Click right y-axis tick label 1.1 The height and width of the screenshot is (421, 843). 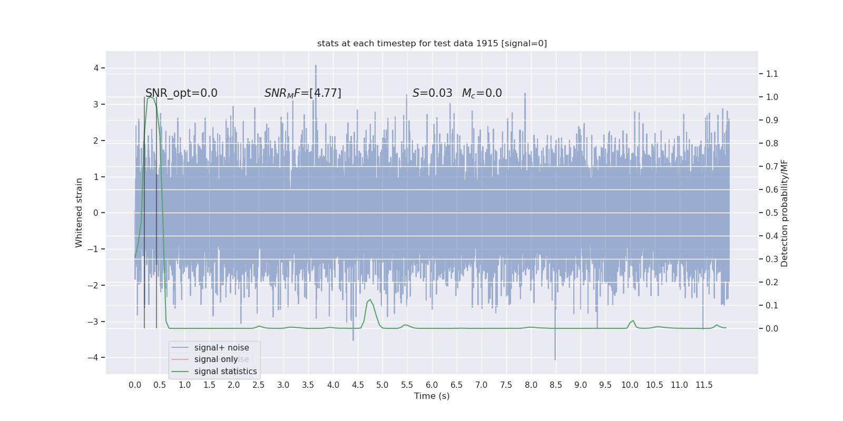[x=772, y=74]
